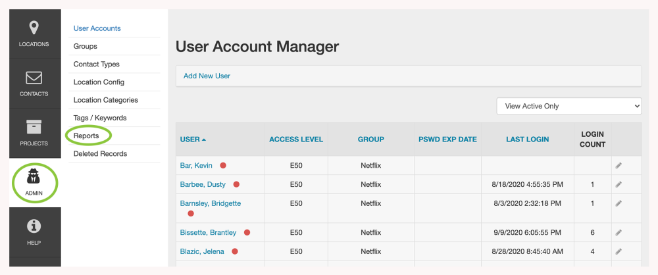Open the Blazic, Jelena user link
This screenshot has height=275, width=658.
coord(202,251)
